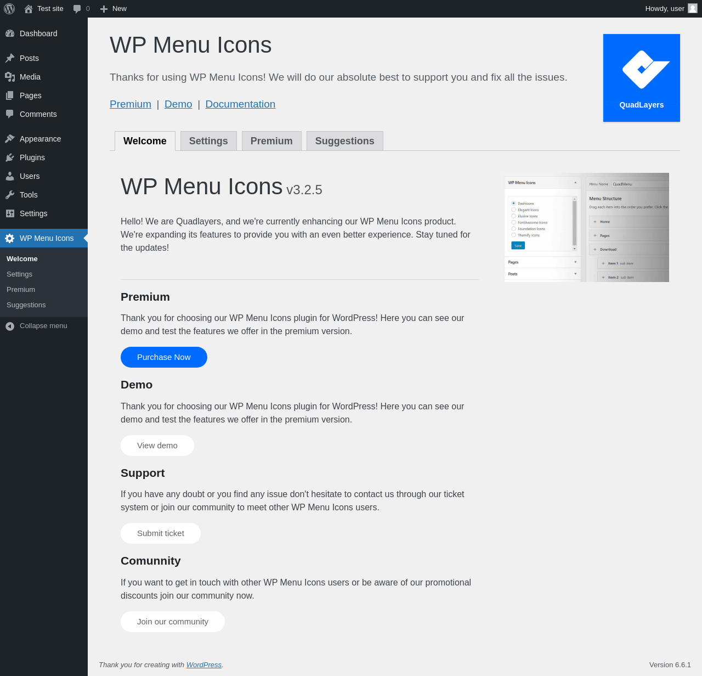Click the Posts pushpin icon

tap(10, 58)
